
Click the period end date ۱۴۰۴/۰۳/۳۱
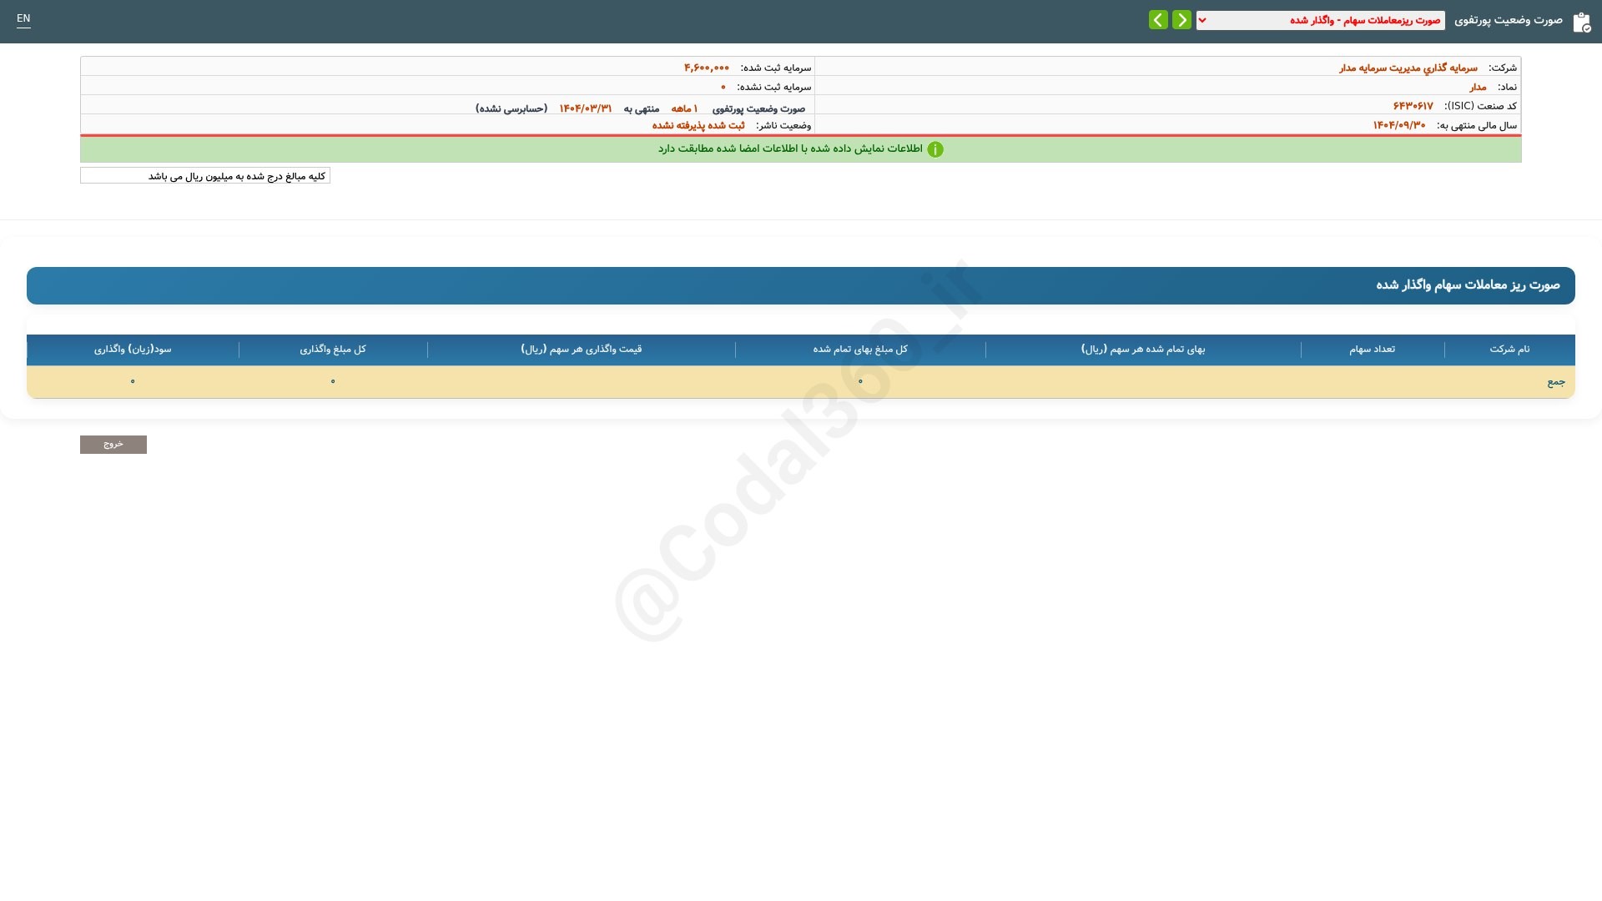pos(586,108)
